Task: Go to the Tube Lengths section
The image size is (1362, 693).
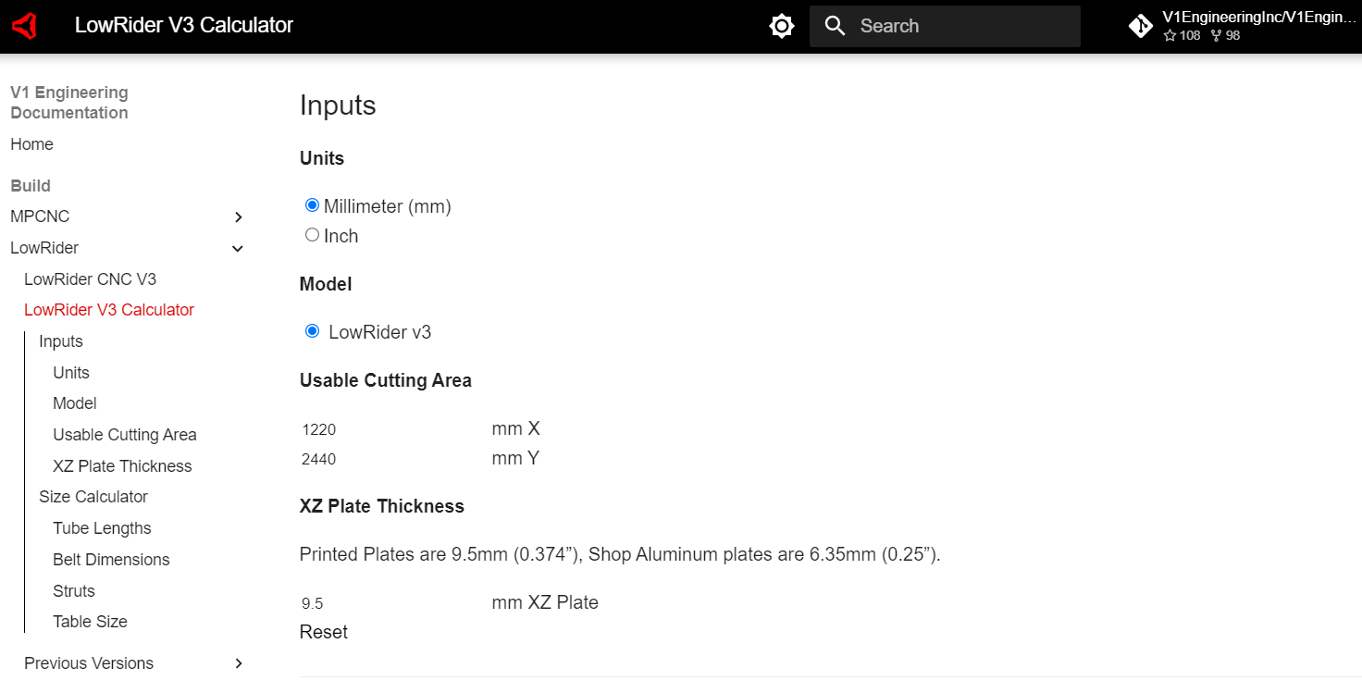Action: coord(102,527)
